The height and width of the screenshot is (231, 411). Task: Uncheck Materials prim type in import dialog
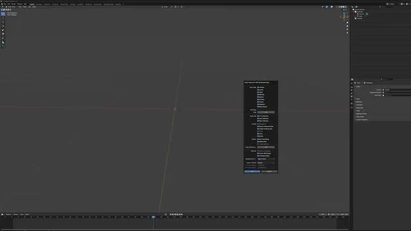pyautogui.click(x=258, y=94)
